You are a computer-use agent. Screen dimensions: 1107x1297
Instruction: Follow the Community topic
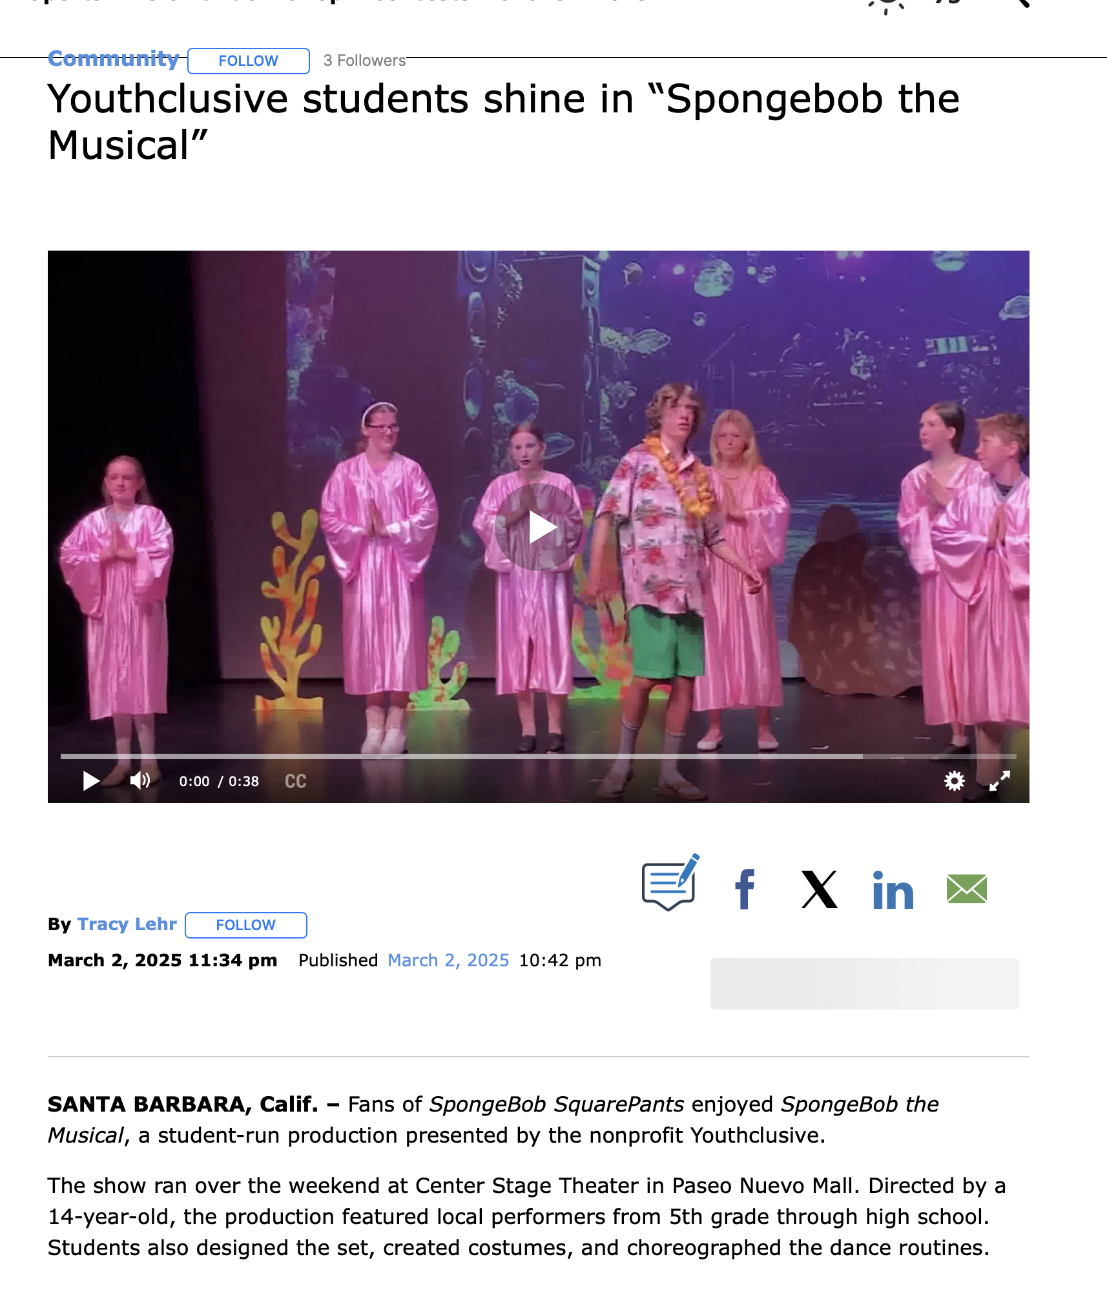[249, 61]
